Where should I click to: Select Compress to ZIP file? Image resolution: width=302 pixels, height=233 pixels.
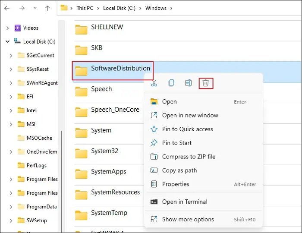[189, 157]
